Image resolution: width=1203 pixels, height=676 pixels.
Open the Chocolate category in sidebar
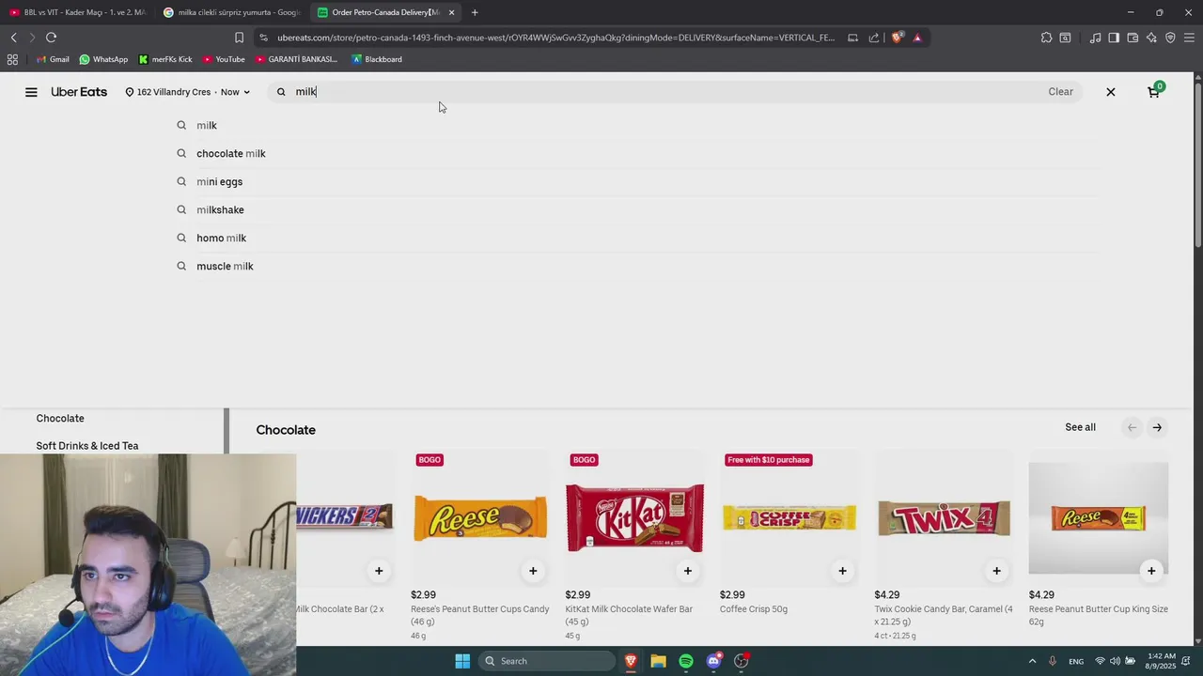[60, 419]
